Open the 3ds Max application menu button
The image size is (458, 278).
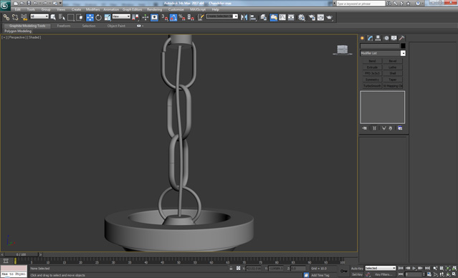click(x=5, y=5)
